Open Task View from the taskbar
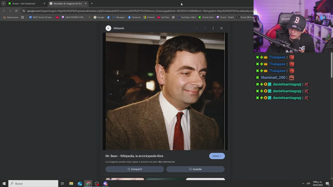 click(x=62, y=184)
